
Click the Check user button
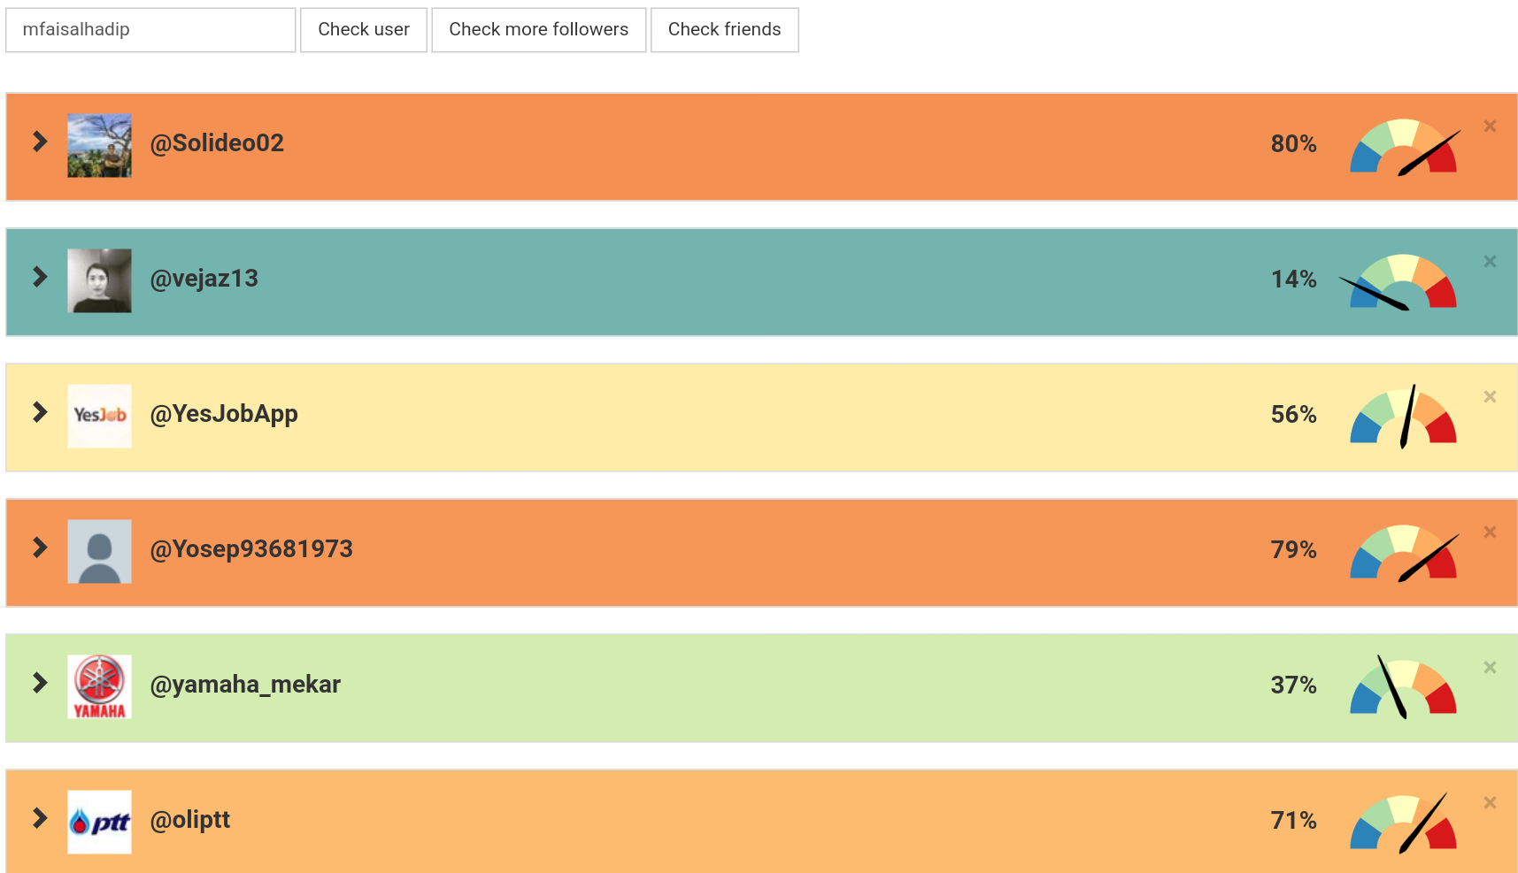[364, 30]
